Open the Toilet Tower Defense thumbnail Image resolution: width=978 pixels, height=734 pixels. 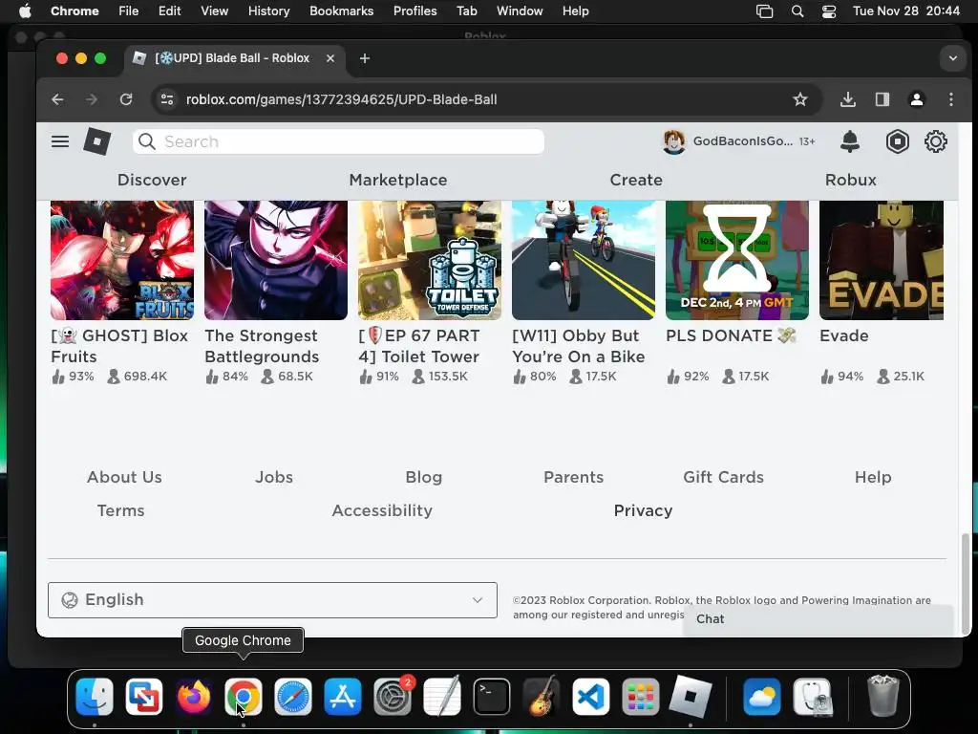coord(430,260)
